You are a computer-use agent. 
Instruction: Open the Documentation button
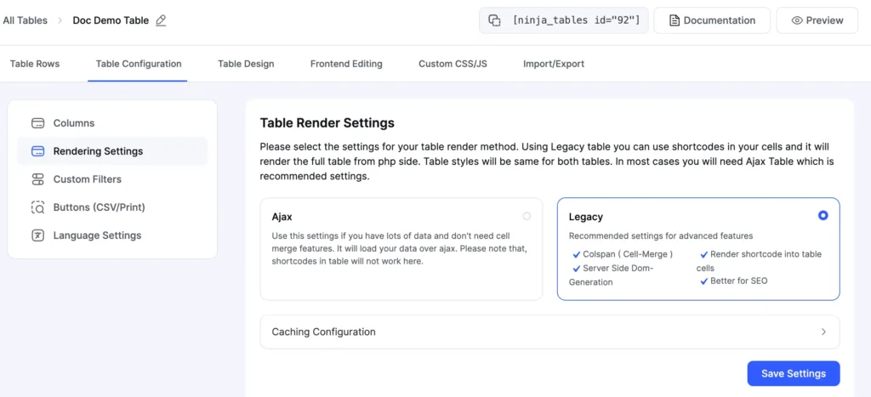[712, 20]
